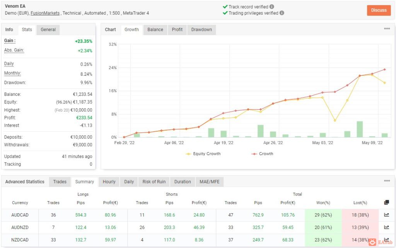
Task: Switch to the General tab
Action: click(48, 29)
